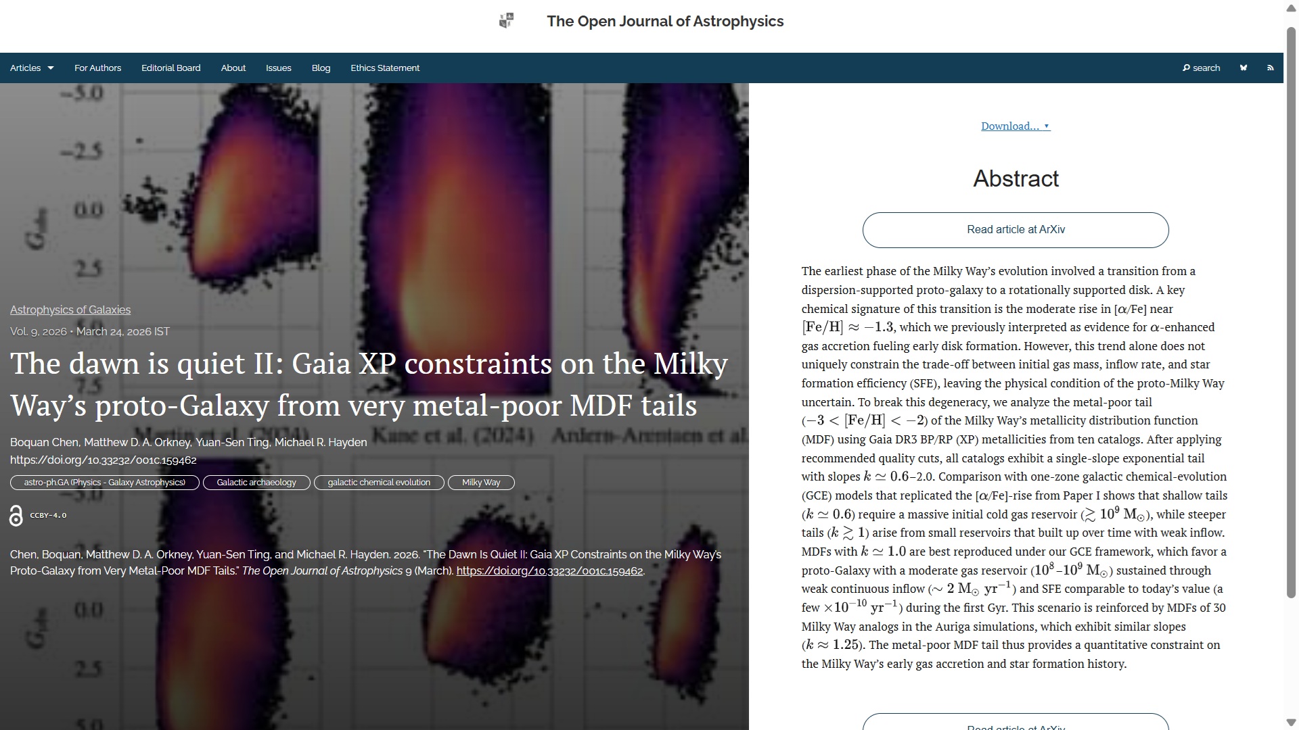Click the search magnifier icon
The height and width of the screenshot is (730, 1299).
tap(1186, 68)
